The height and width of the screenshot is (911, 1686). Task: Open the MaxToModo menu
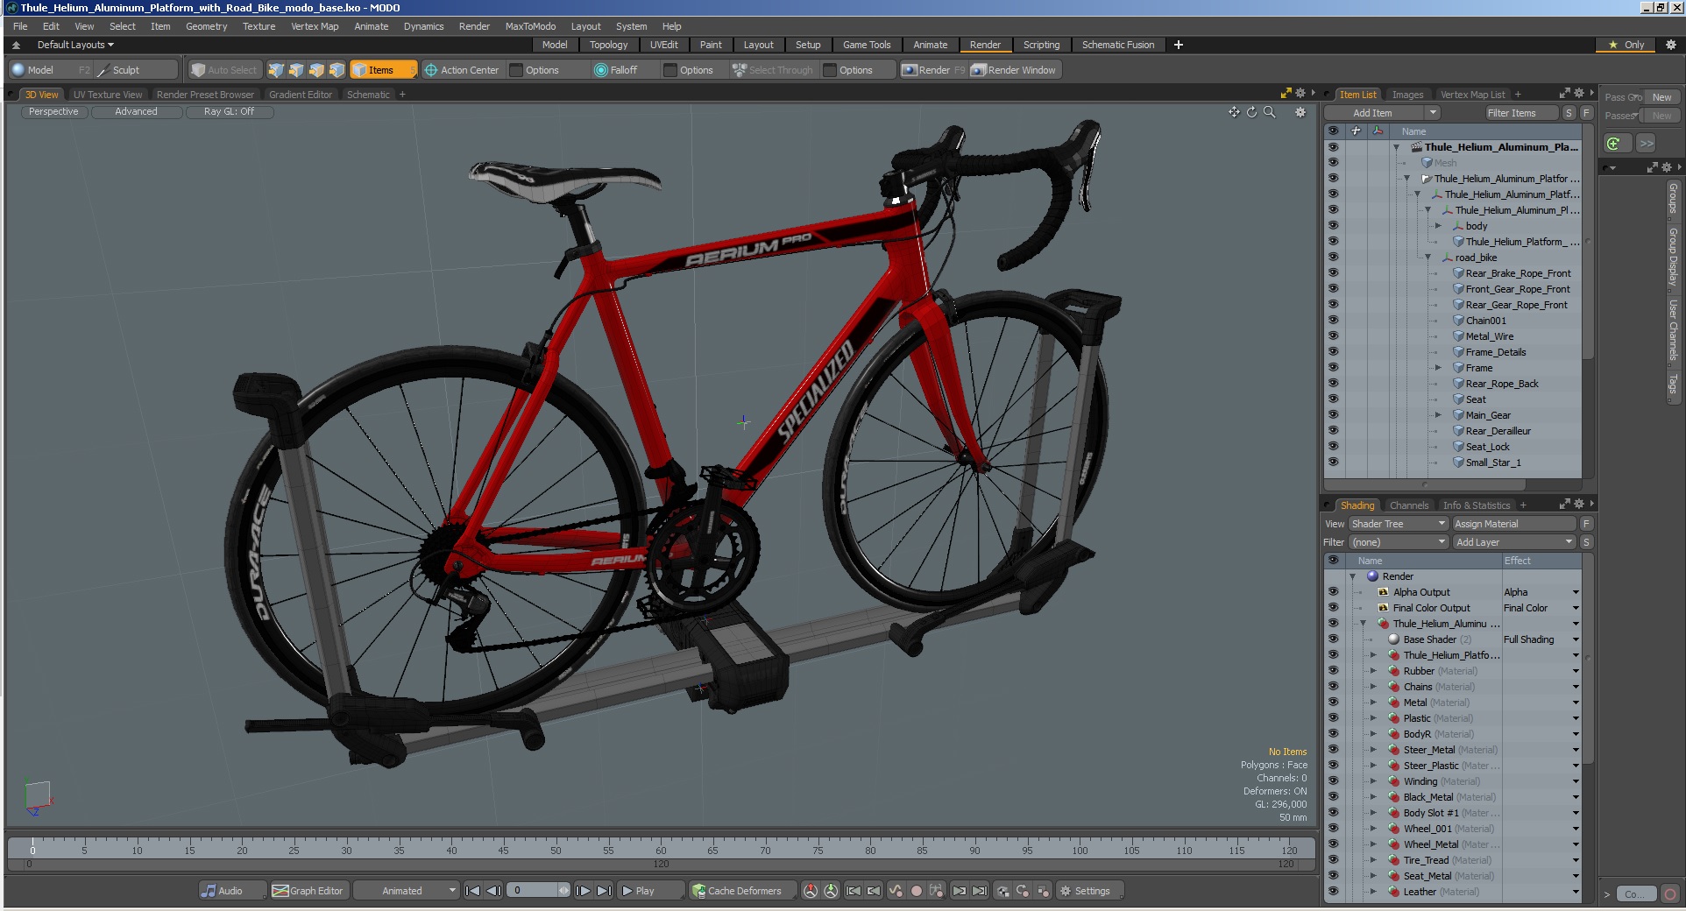[x=530, y=26]
